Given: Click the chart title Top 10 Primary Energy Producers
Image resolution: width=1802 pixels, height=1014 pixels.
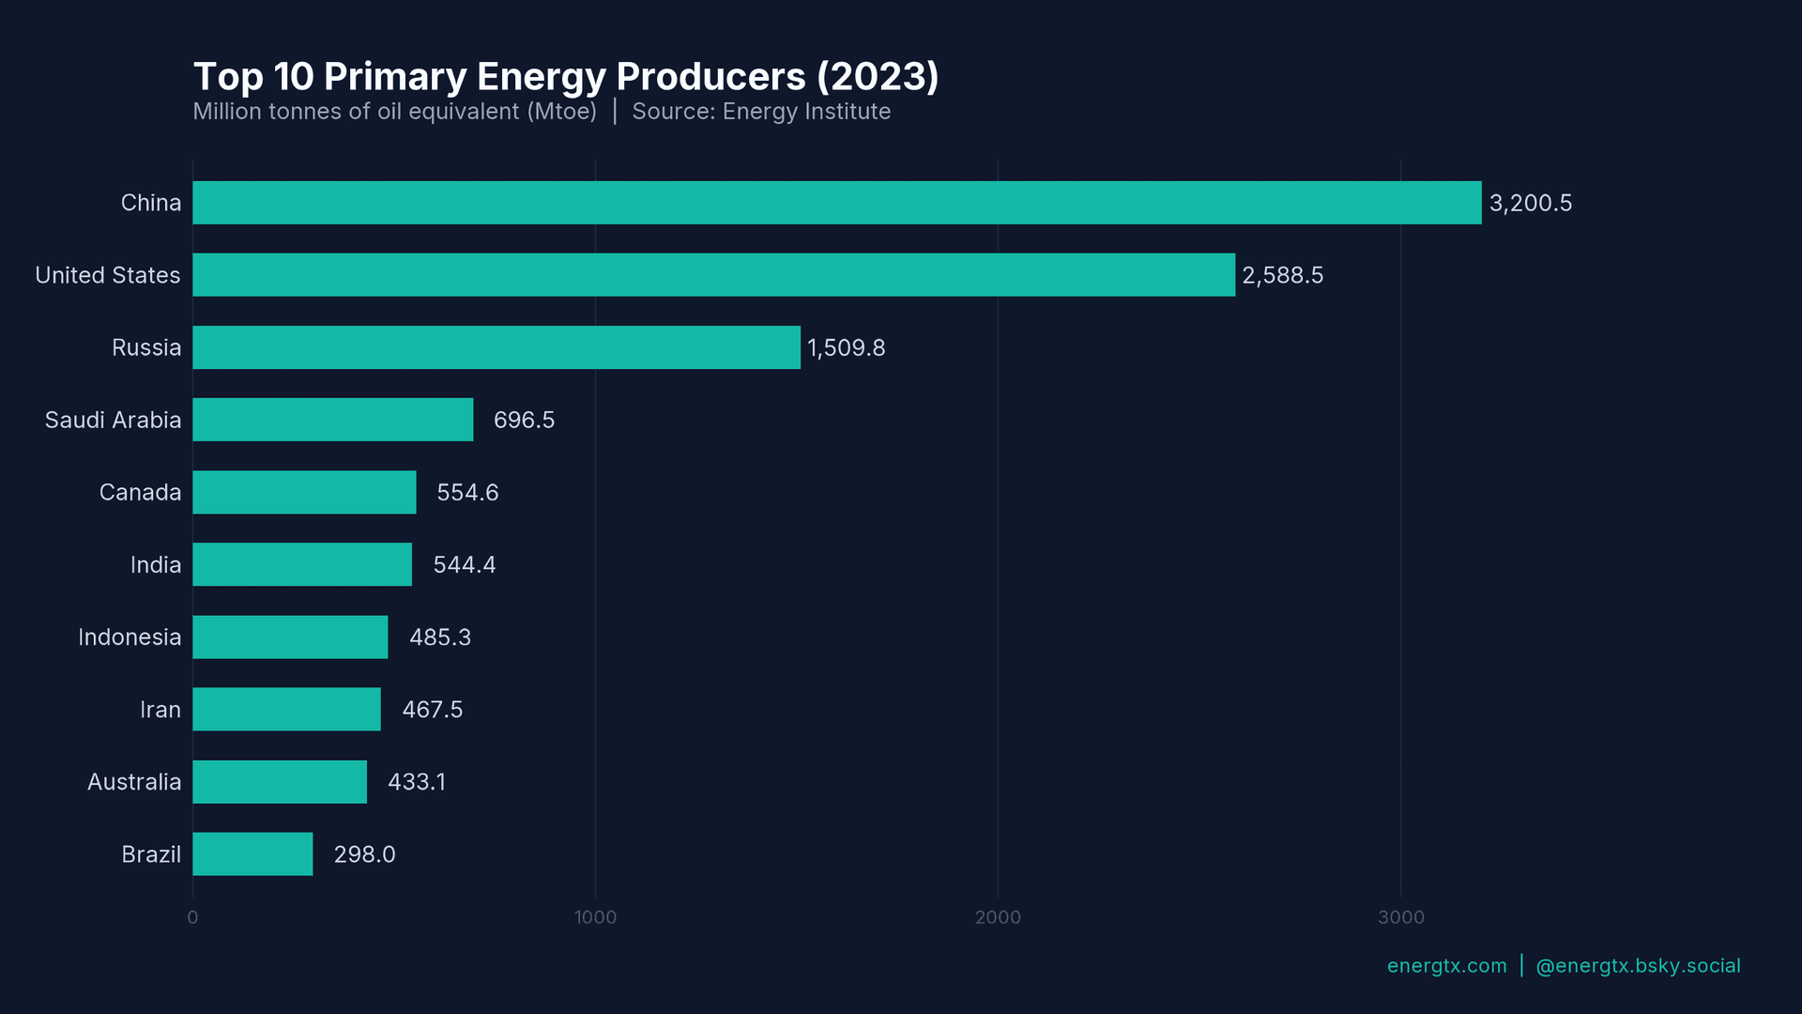Looking at the screenshot, I should 565,76.
